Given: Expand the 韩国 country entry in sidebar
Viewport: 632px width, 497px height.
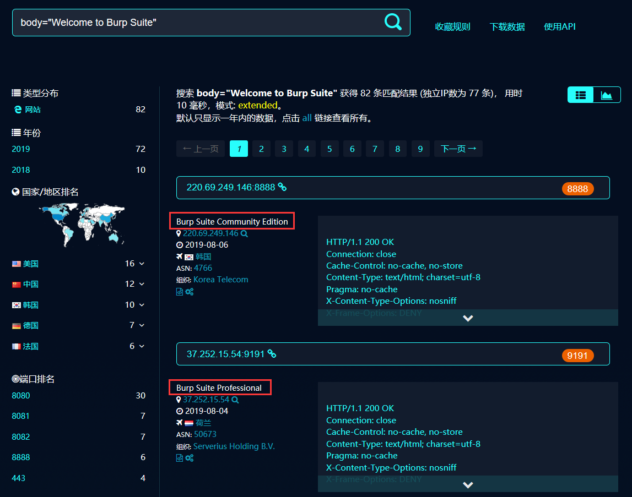Looking at the screenshot, I should (x=142, y=305).
